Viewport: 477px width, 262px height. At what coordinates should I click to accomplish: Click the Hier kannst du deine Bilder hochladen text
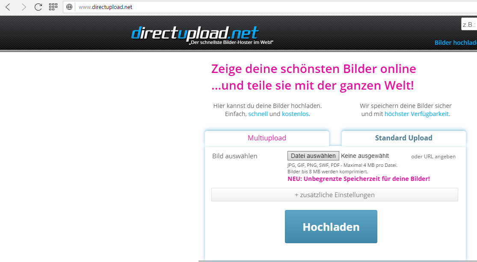point(267,106)
